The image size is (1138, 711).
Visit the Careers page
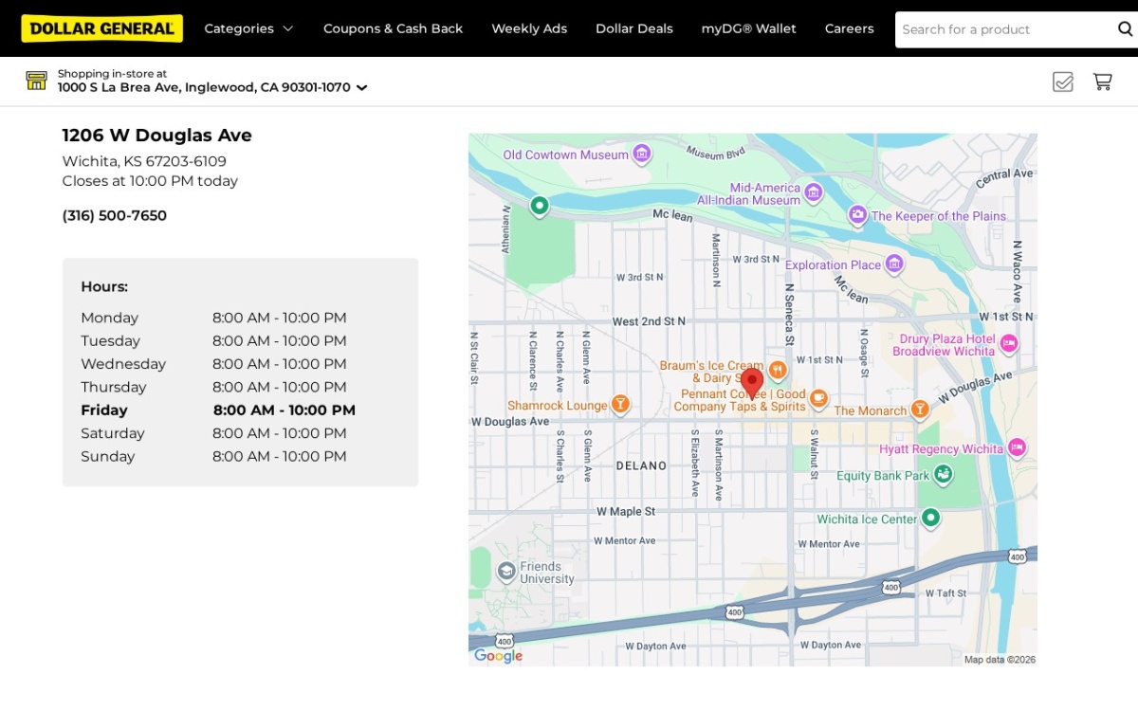850,28
